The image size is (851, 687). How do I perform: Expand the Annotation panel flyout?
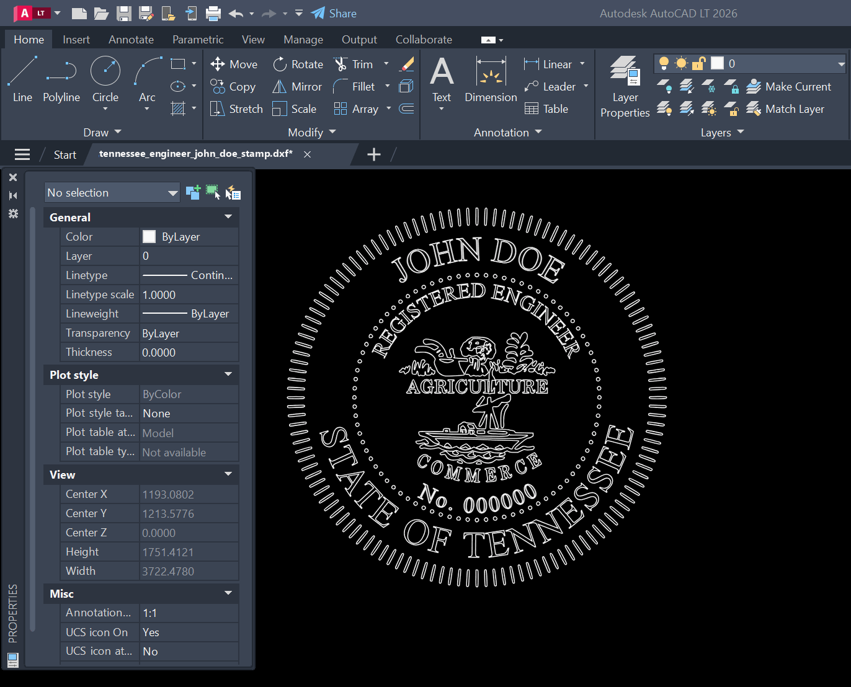point(508,132)
